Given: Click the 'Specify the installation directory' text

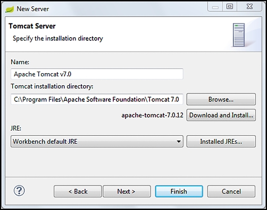Looking at the screenshot, I should (58, 38).
